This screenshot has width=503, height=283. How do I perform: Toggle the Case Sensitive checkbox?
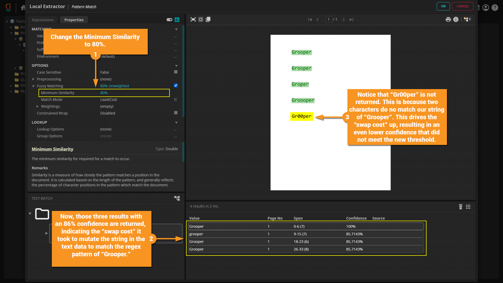coord(176,72)
